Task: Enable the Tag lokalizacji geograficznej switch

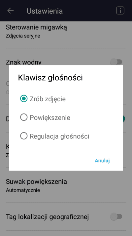Action: pyautogui.click(x=116, y=217)
